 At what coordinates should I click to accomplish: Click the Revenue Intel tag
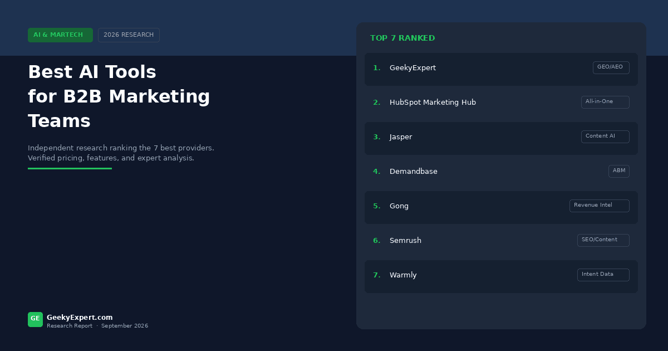pyautogui.click(x=600, y=206)
